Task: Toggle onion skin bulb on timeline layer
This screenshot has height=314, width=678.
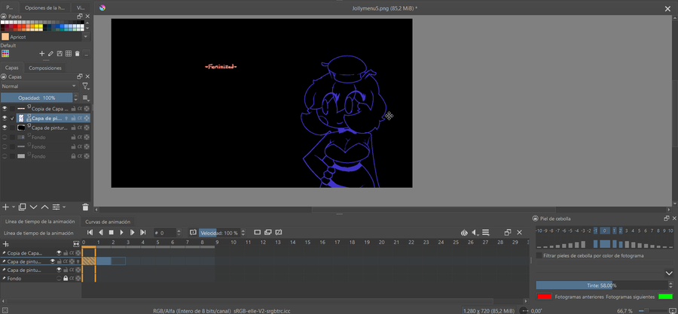Action: point(78,261)
